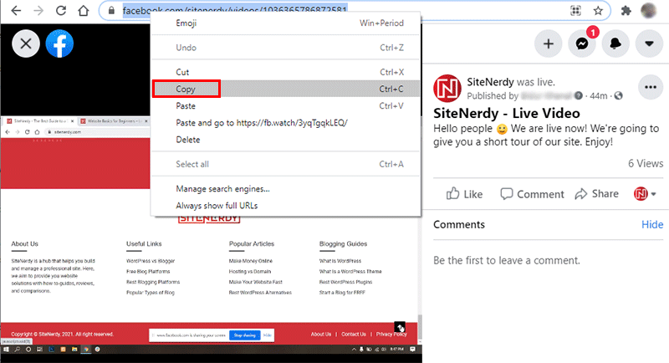Bookmark this page with the star icon

tap(598, 11)
